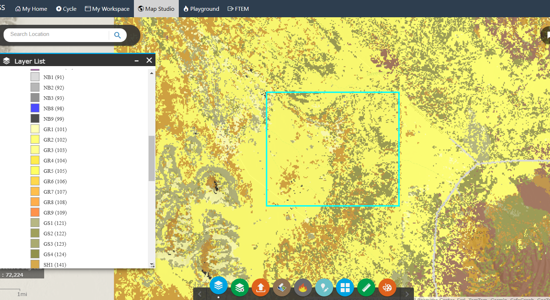Click the search magnifier in Search Location bar
This screenshot has height=300, width=550.
(x=117, y=35)
